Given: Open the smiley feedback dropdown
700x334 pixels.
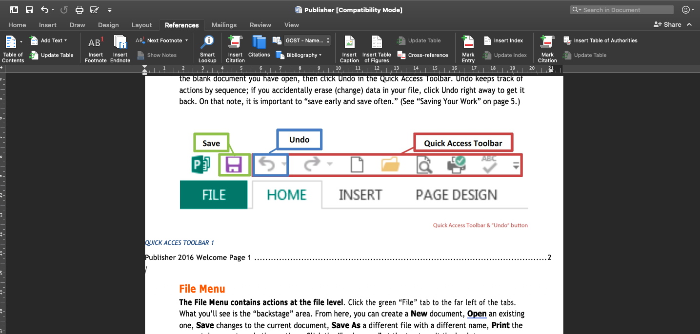Looking at the screenshot, I should click(x=688, y=10).
